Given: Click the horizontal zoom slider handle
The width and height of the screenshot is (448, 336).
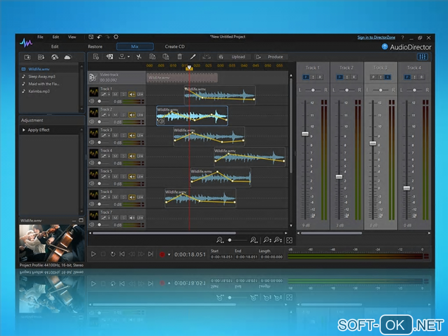Looking at the screenshot, I should coord(230,240).
